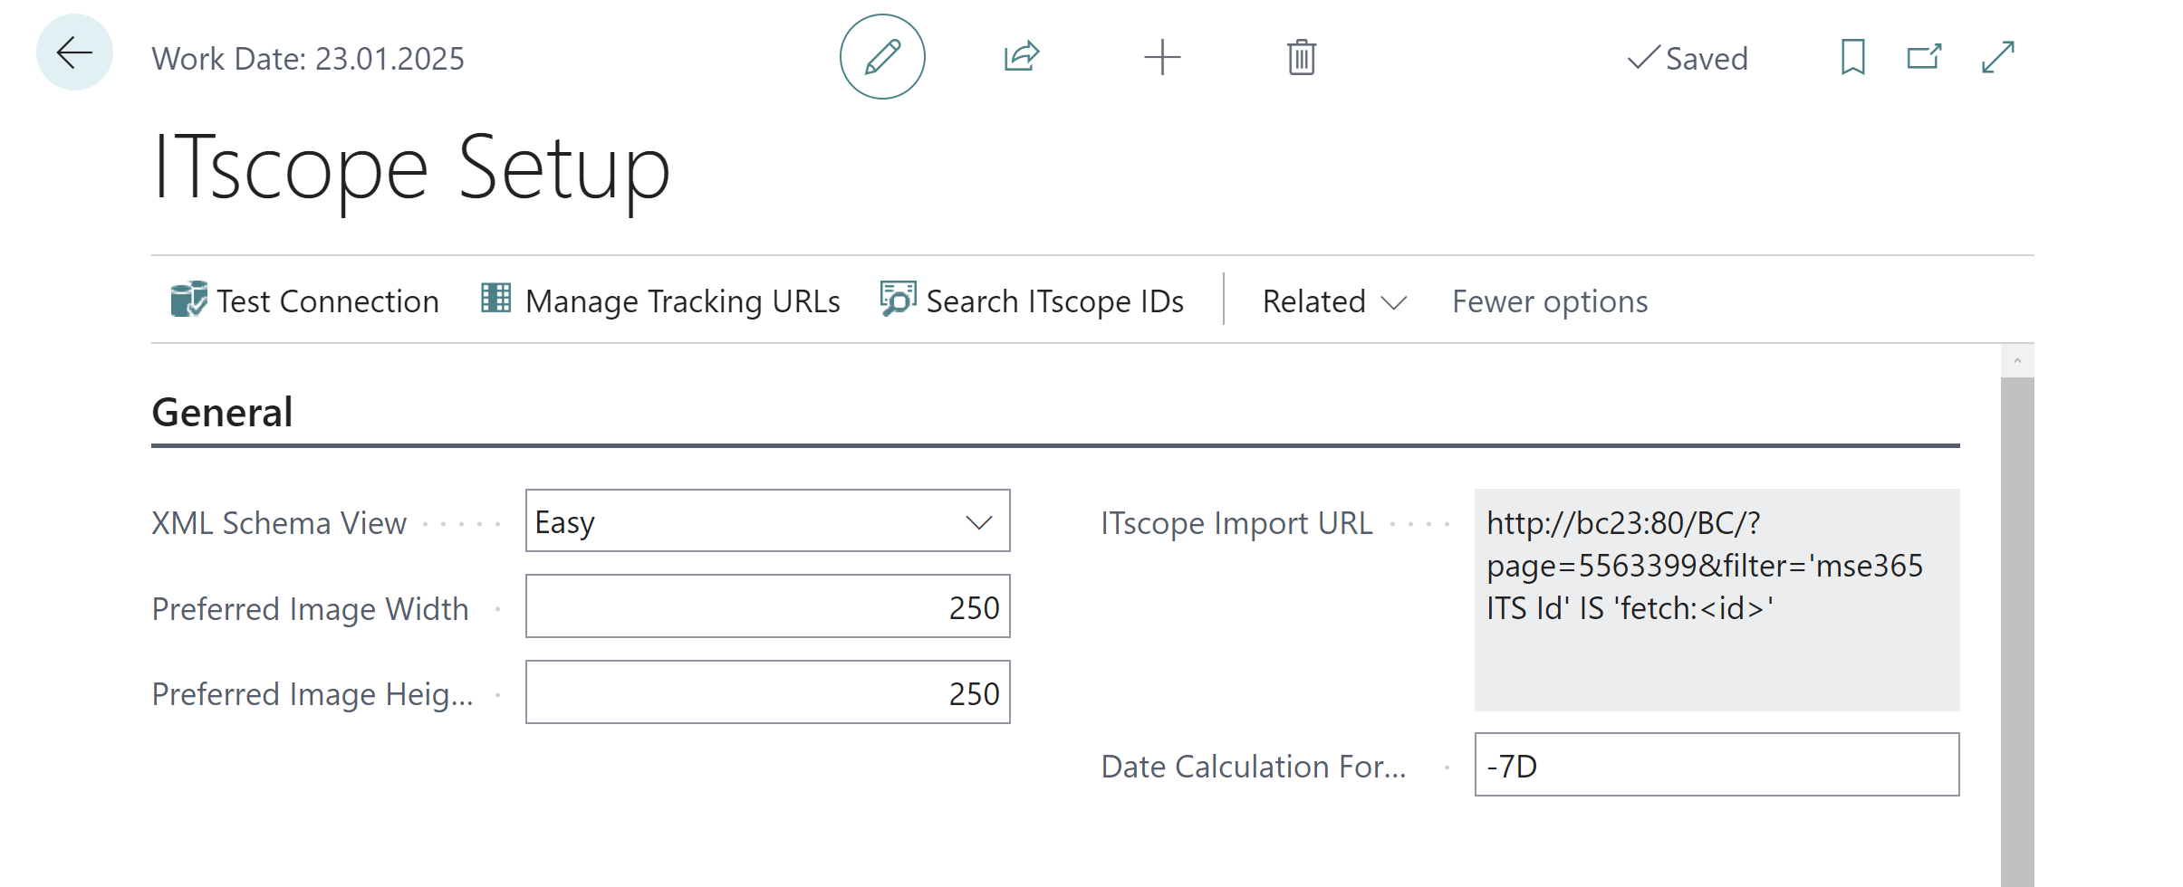
Task: Click the Date Calculation field showing -7D
Action: (1715, 765)
